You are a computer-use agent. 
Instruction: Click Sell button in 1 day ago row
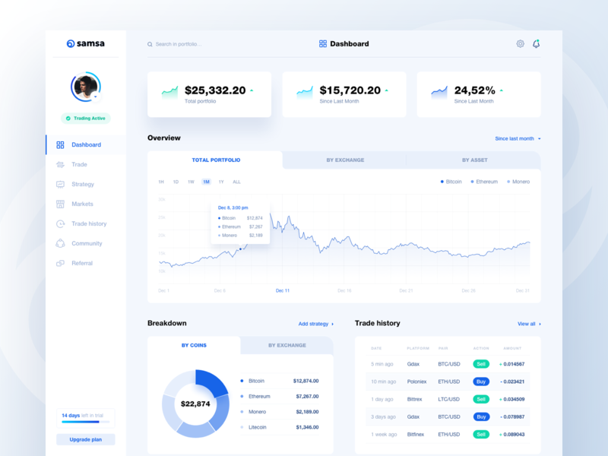[481, 399]
